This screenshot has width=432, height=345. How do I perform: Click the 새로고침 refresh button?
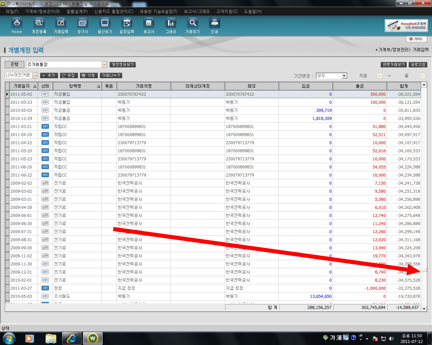[418, 65]
